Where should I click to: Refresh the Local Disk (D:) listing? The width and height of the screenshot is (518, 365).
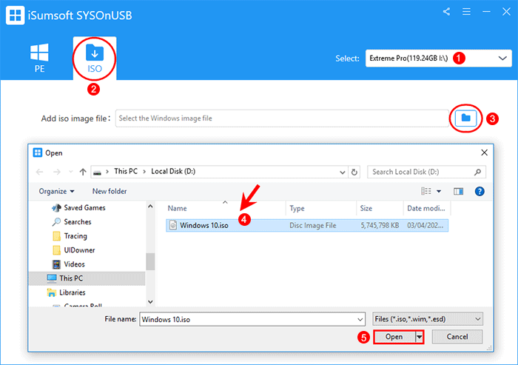354,172
